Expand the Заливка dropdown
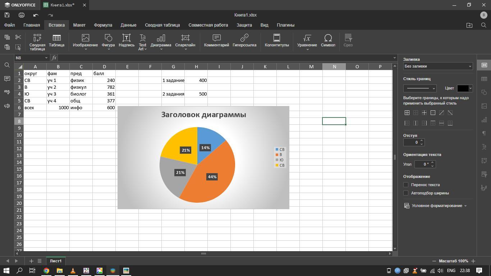Screen dimensions: 491x276 437,66
